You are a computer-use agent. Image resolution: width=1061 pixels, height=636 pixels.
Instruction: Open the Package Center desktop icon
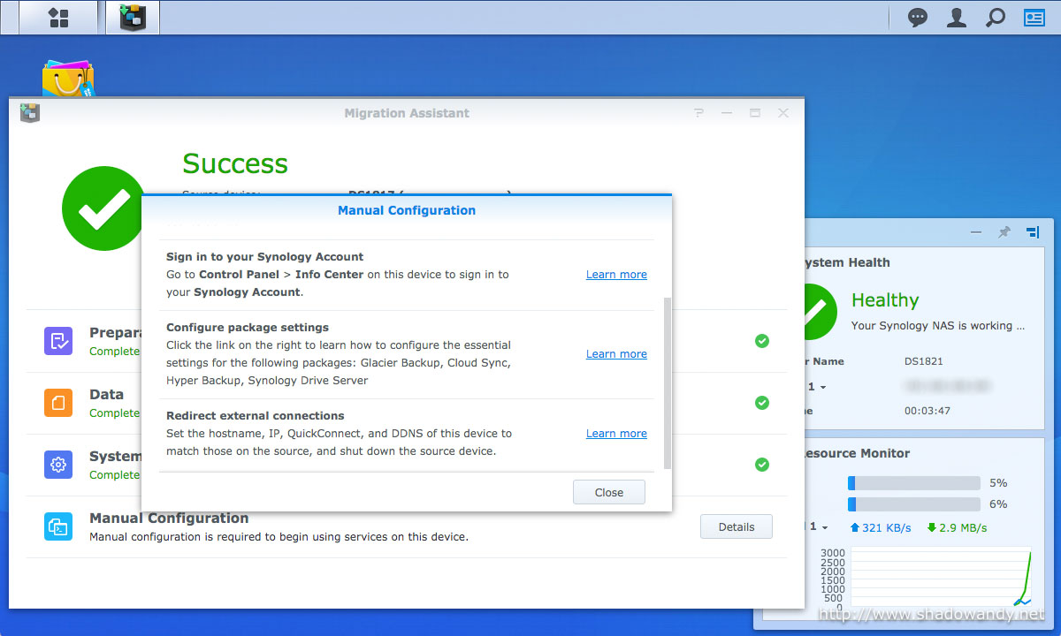68,79
